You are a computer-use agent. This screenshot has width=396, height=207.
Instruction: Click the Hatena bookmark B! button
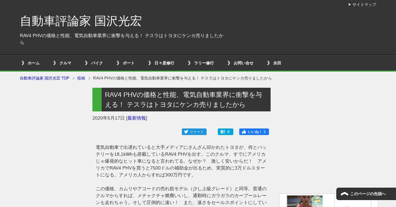click(x=225, y=132)
